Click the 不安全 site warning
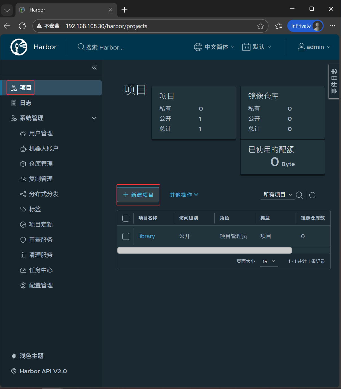 [48, 26]
